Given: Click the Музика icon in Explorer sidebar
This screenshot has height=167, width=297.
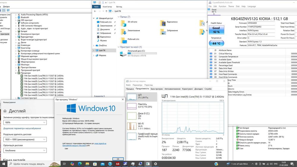Looking at the screenshot, I should tap(98, 41).
